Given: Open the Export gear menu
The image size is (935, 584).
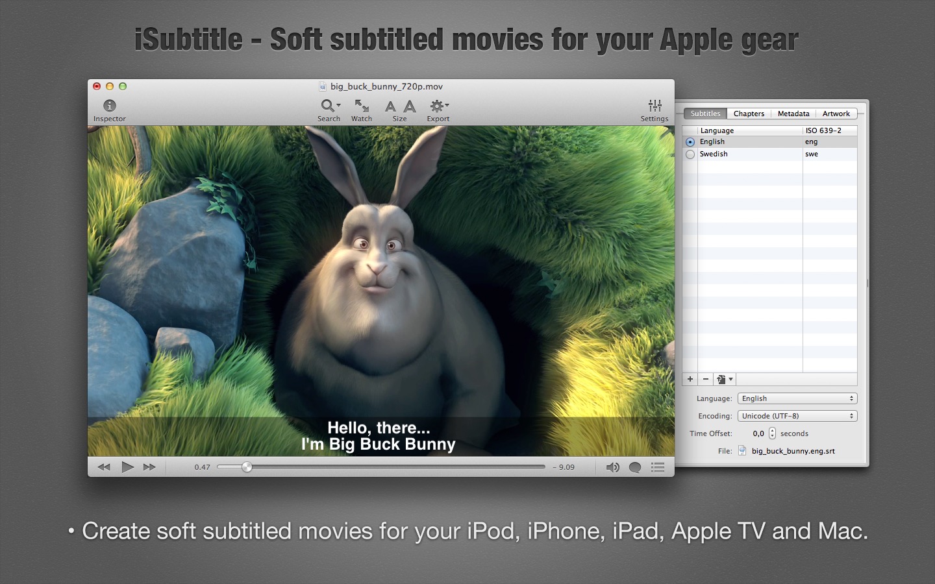Looking at the screenshot, I should point(438,106).
